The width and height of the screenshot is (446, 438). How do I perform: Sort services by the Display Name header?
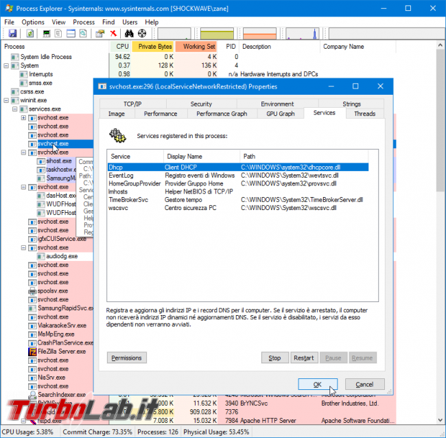pos(202,157)
